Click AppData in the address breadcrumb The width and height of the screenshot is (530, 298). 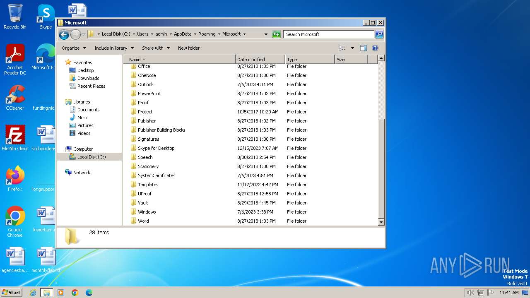click(x=183, y=34)
